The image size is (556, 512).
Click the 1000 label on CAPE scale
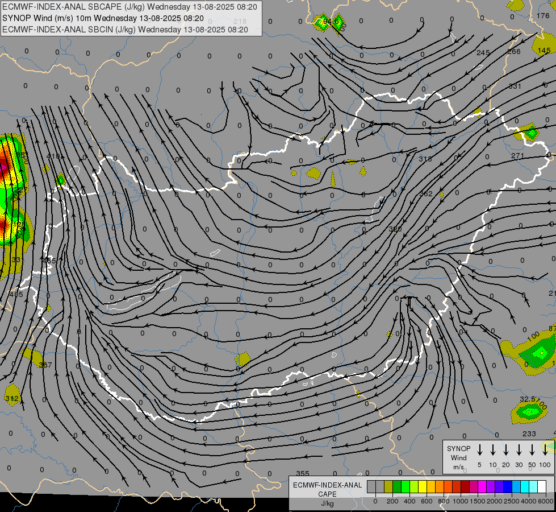[460, 501]
